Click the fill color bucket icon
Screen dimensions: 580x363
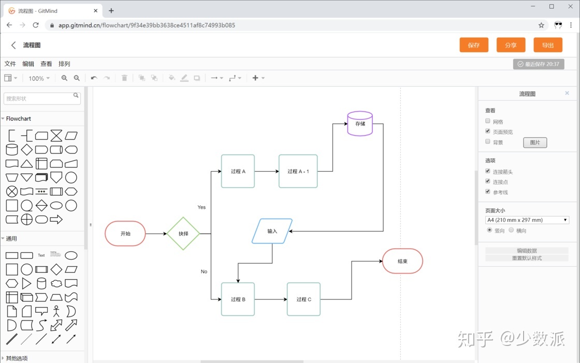(172, 78)
